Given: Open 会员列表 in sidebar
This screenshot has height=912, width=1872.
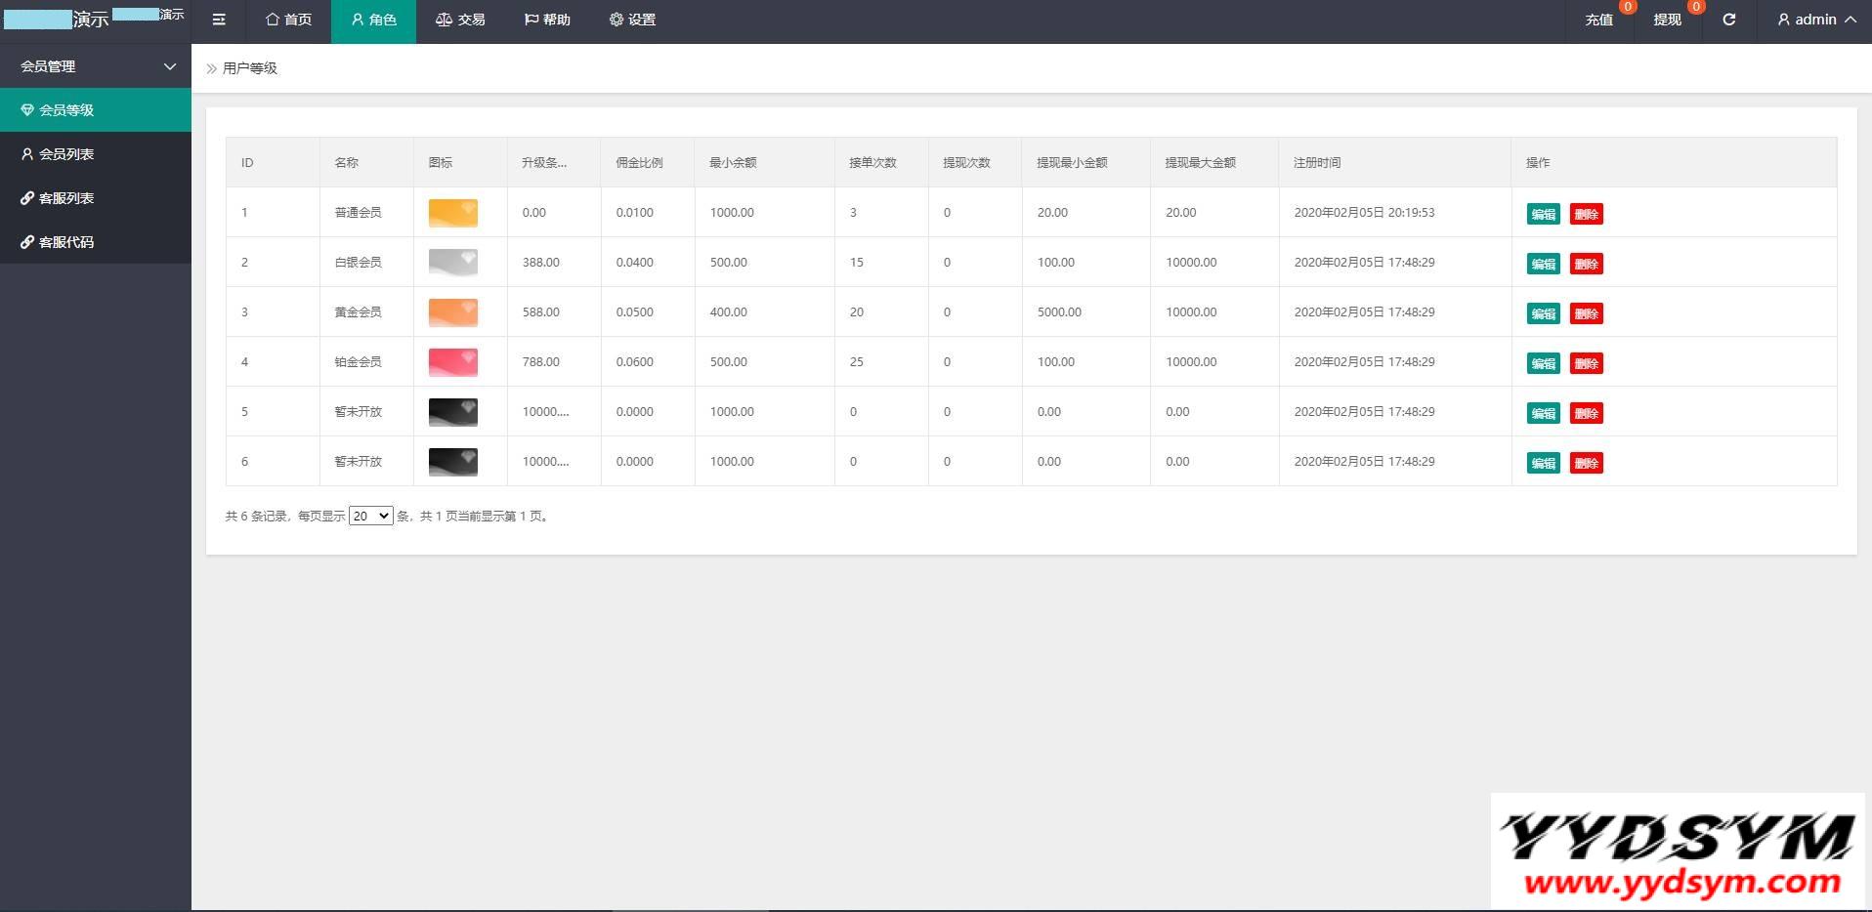Looking at the screenshot, I should (x=96, y=154).
